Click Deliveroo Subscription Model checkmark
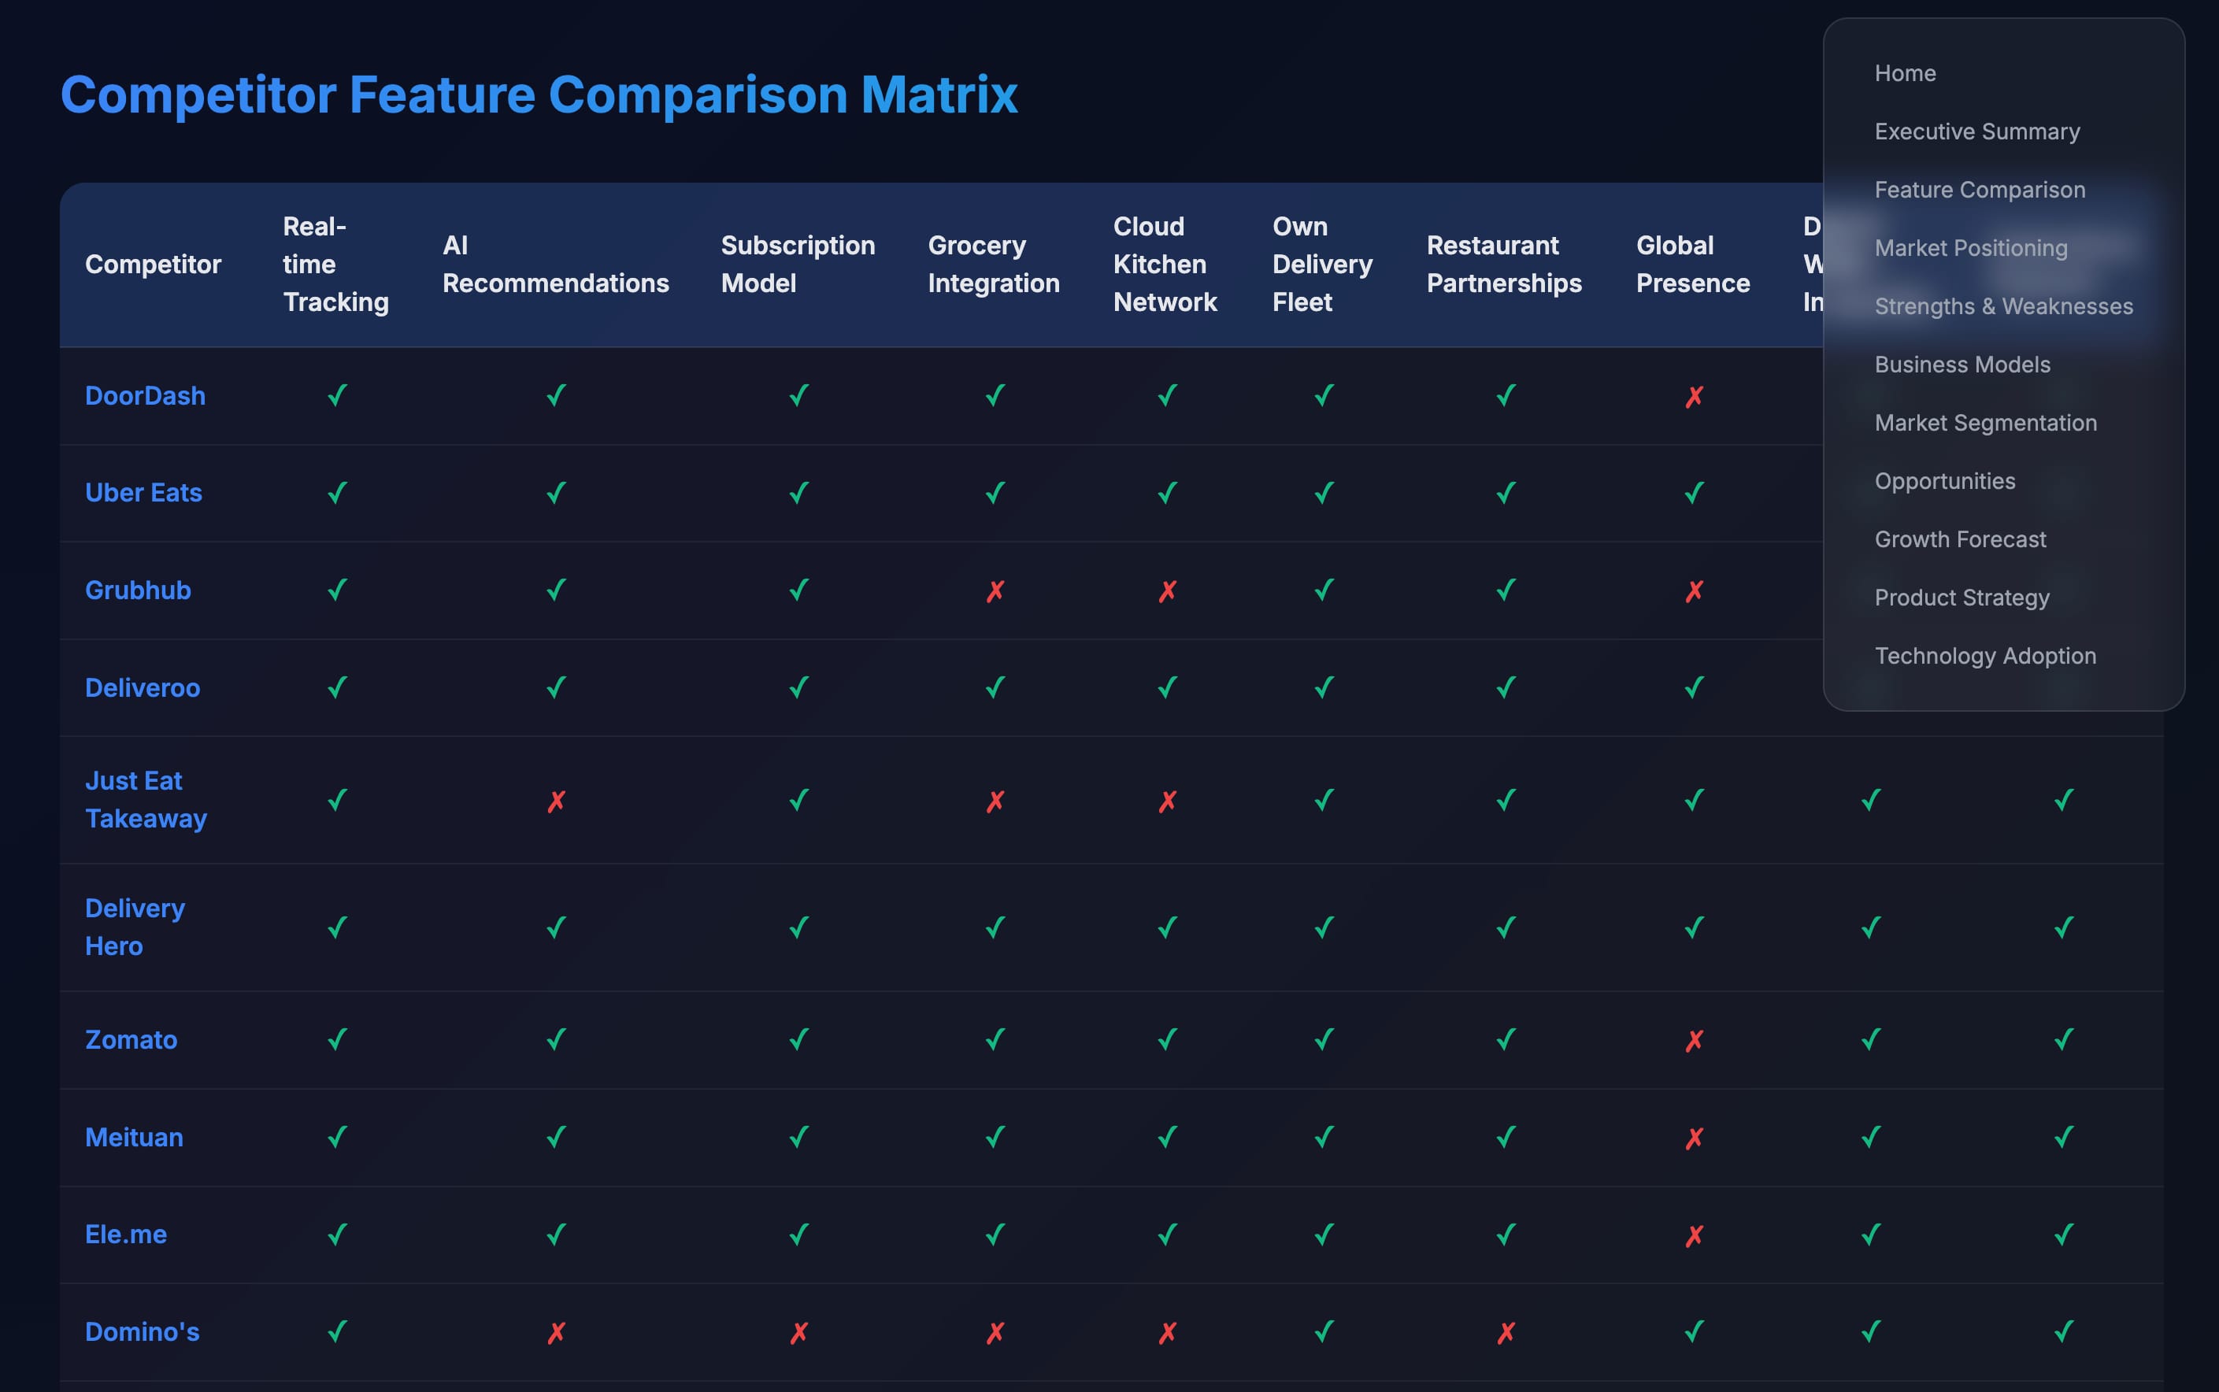2219x1392 pixels. click(x=798, y=687)
